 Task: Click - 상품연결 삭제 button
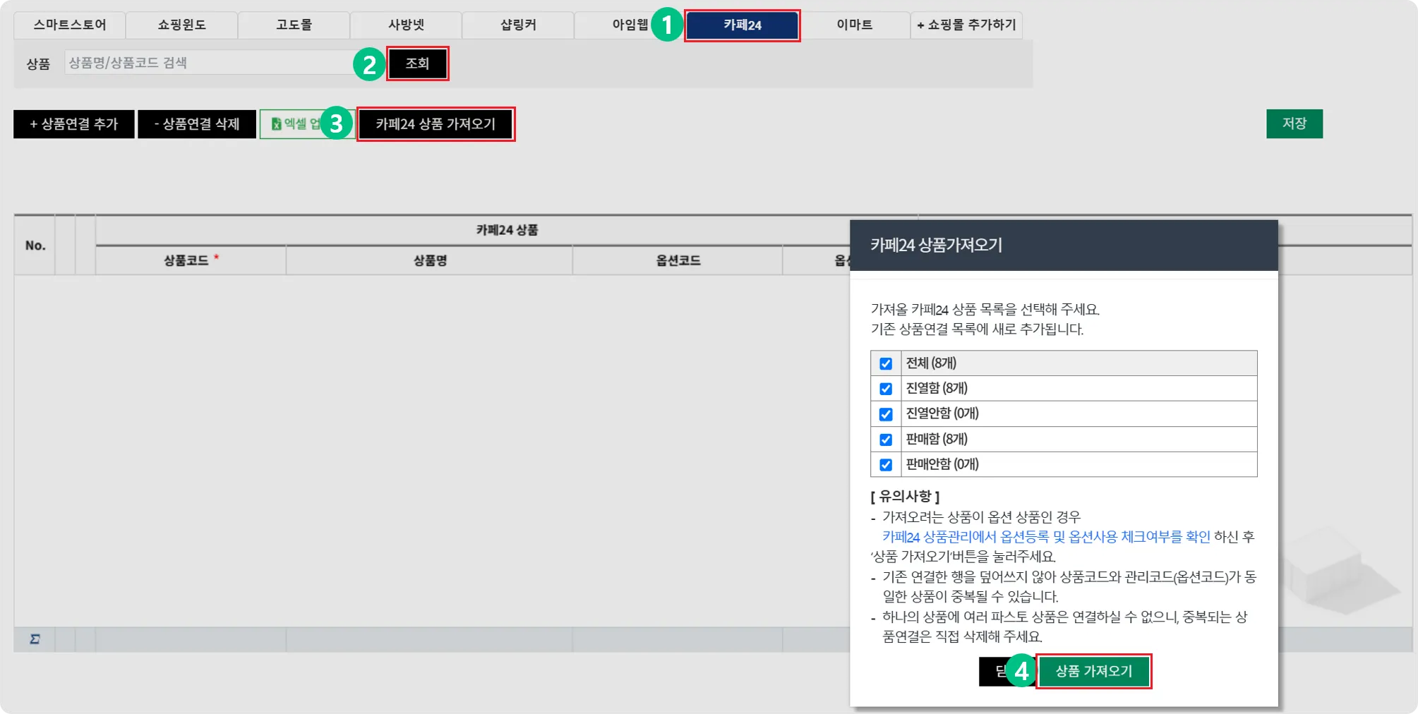(x=197, y=124)
